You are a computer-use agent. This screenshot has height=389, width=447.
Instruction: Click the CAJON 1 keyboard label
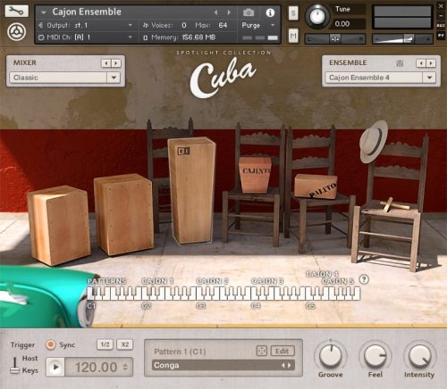(x=157, y=281)
